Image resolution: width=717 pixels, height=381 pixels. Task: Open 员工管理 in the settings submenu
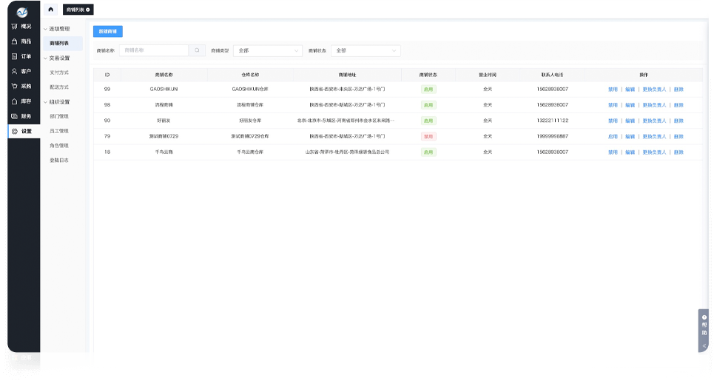coord(59,131)
